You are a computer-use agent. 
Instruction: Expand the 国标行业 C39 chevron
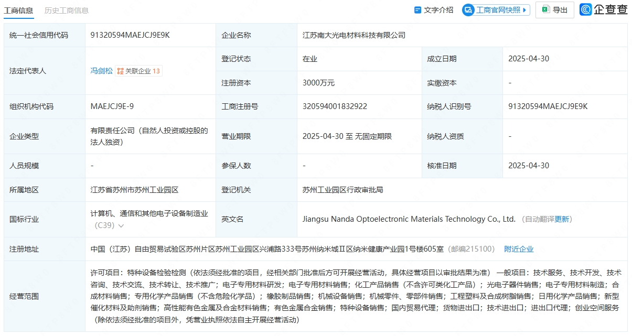[x=121, y=226]
